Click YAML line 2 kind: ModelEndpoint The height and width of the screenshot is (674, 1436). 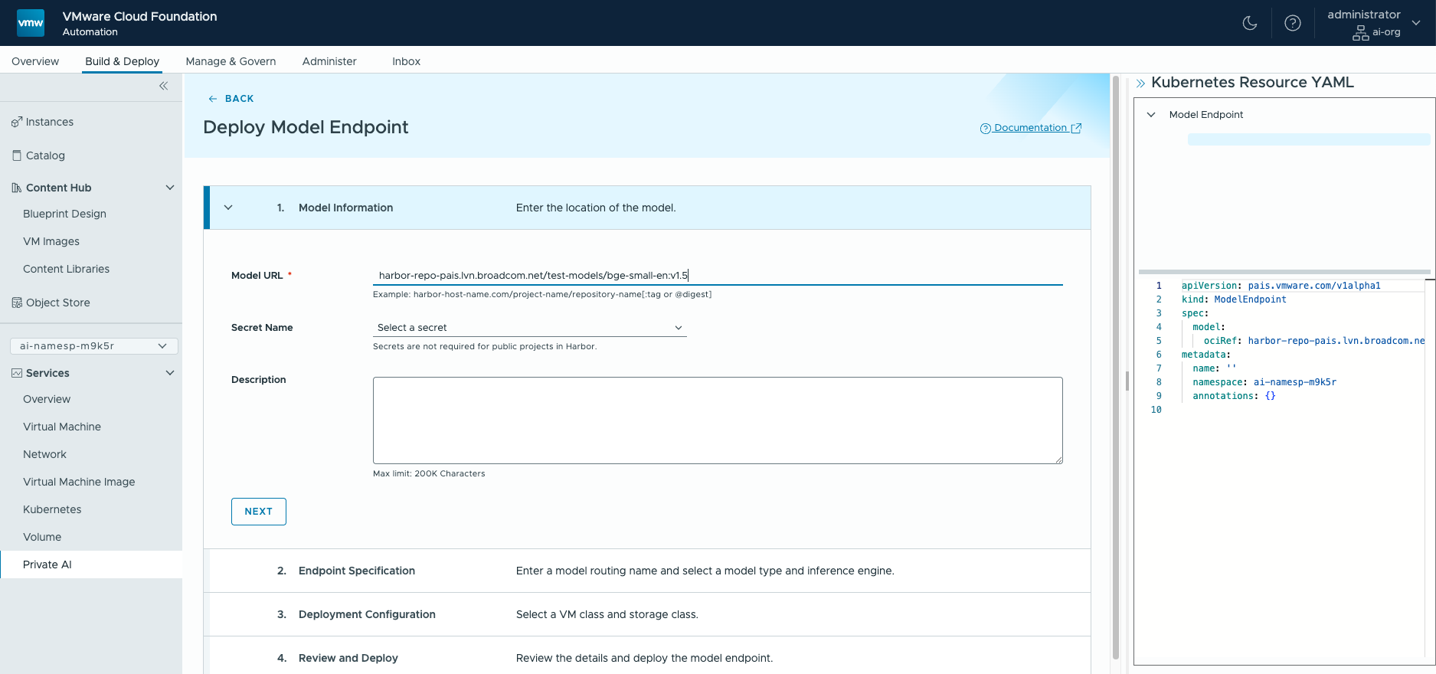pyautogui.click(x=1234, y=299)
